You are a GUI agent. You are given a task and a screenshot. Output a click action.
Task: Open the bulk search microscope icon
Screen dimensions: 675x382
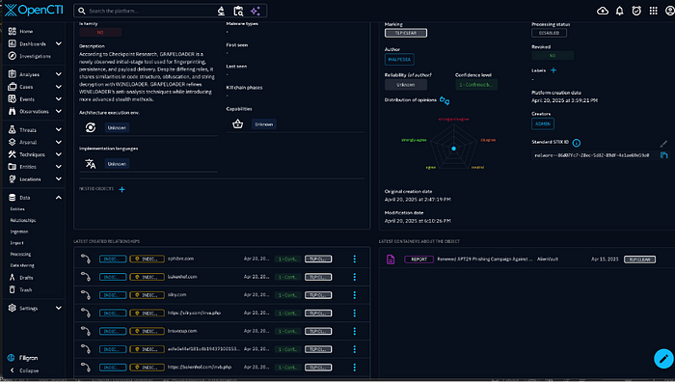pos(221,11)
